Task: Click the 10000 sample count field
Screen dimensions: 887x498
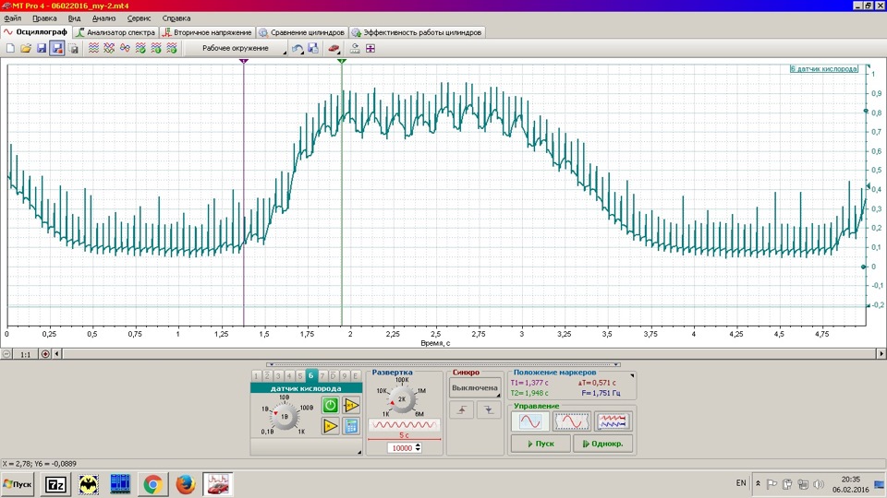Action: click(401, 448)
